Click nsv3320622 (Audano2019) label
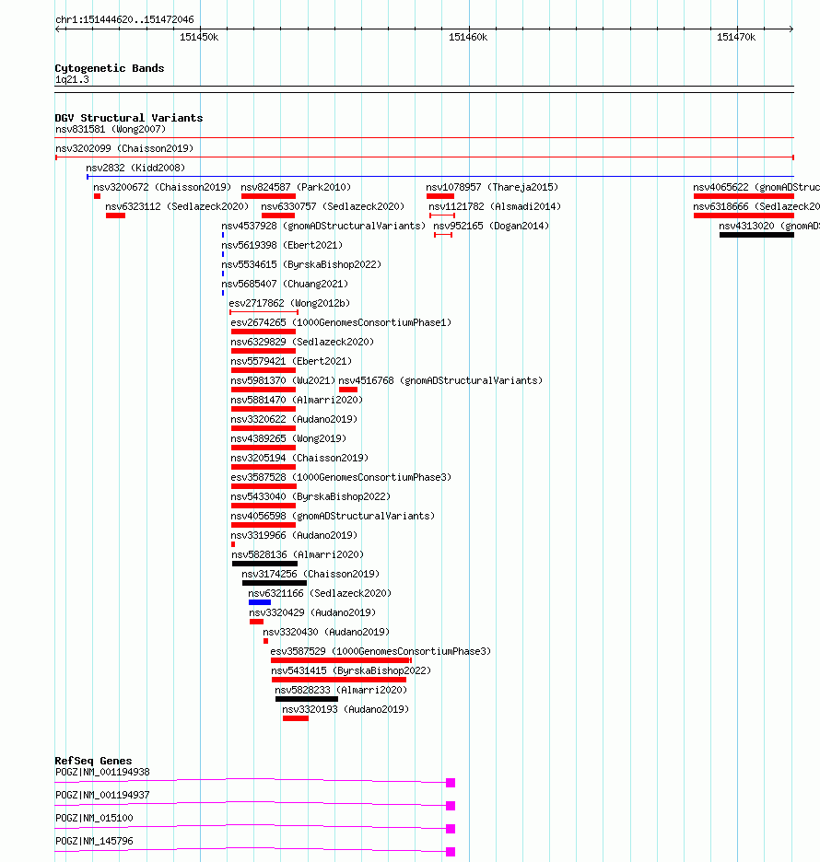Viewport: 820px width, 862px height. pyautogui.click(x=294, y=419)
